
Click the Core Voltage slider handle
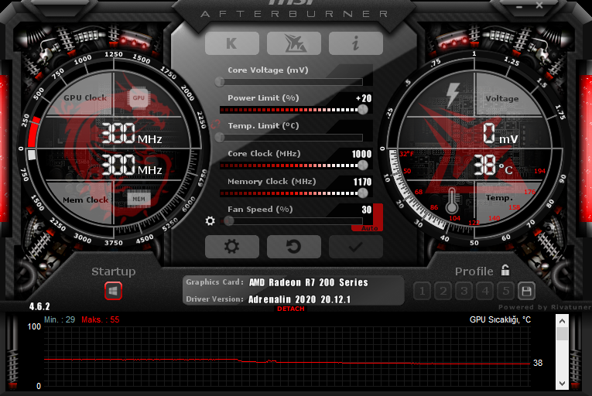[x=220, y=81]
